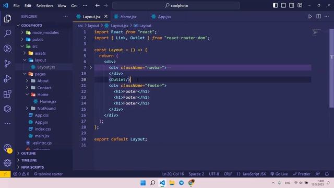Open the Accounts icon with badge
Viewport: 334px width, 188px height.
coord(8,148)
